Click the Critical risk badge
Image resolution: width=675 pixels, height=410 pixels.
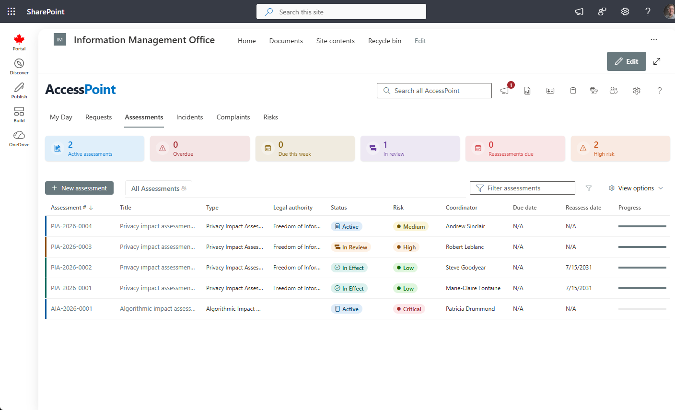point(409,309)
